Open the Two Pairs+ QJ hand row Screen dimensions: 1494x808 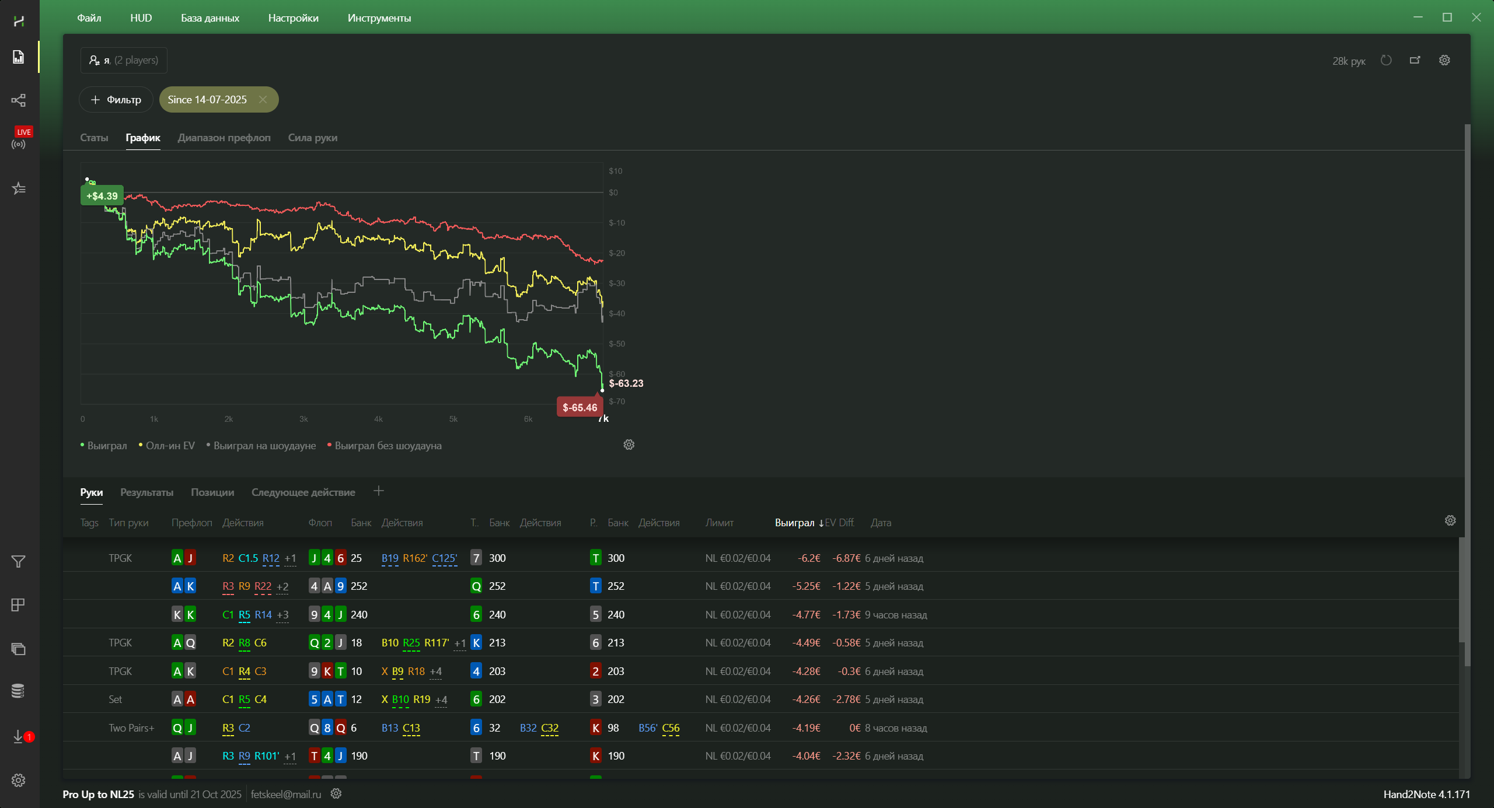[761, 727]
